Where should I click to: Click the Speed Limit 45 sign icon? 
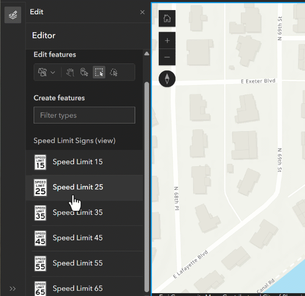[x=40, y=238]
